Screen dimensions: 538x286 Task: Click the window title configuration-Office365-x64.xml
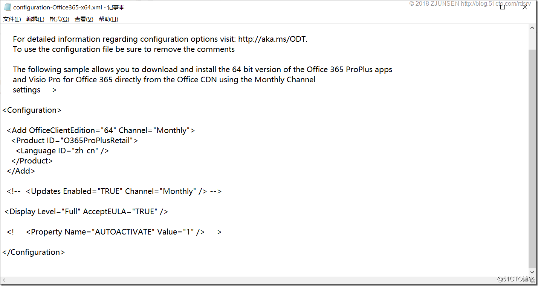(x=69, y=7)
